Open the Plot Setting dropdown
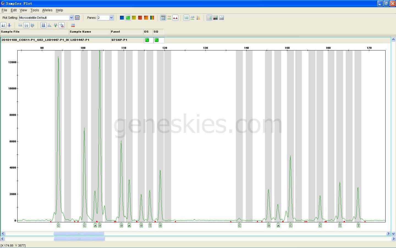The width and height of the screenshot is (396, 248). point(71,18)
